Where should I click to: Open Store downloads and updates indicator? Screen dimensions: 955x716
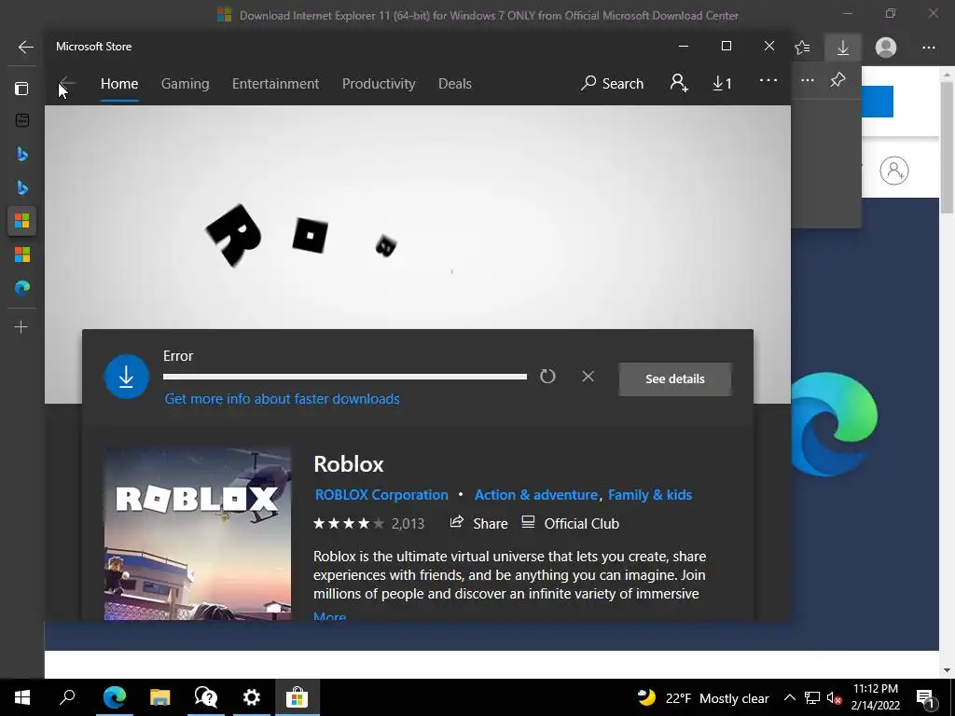[x=723, y=83]
